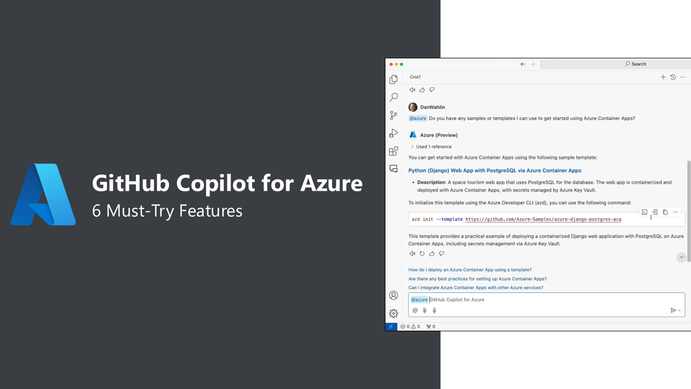Attach context with the paperclip icon

click(x=425, y=311)
